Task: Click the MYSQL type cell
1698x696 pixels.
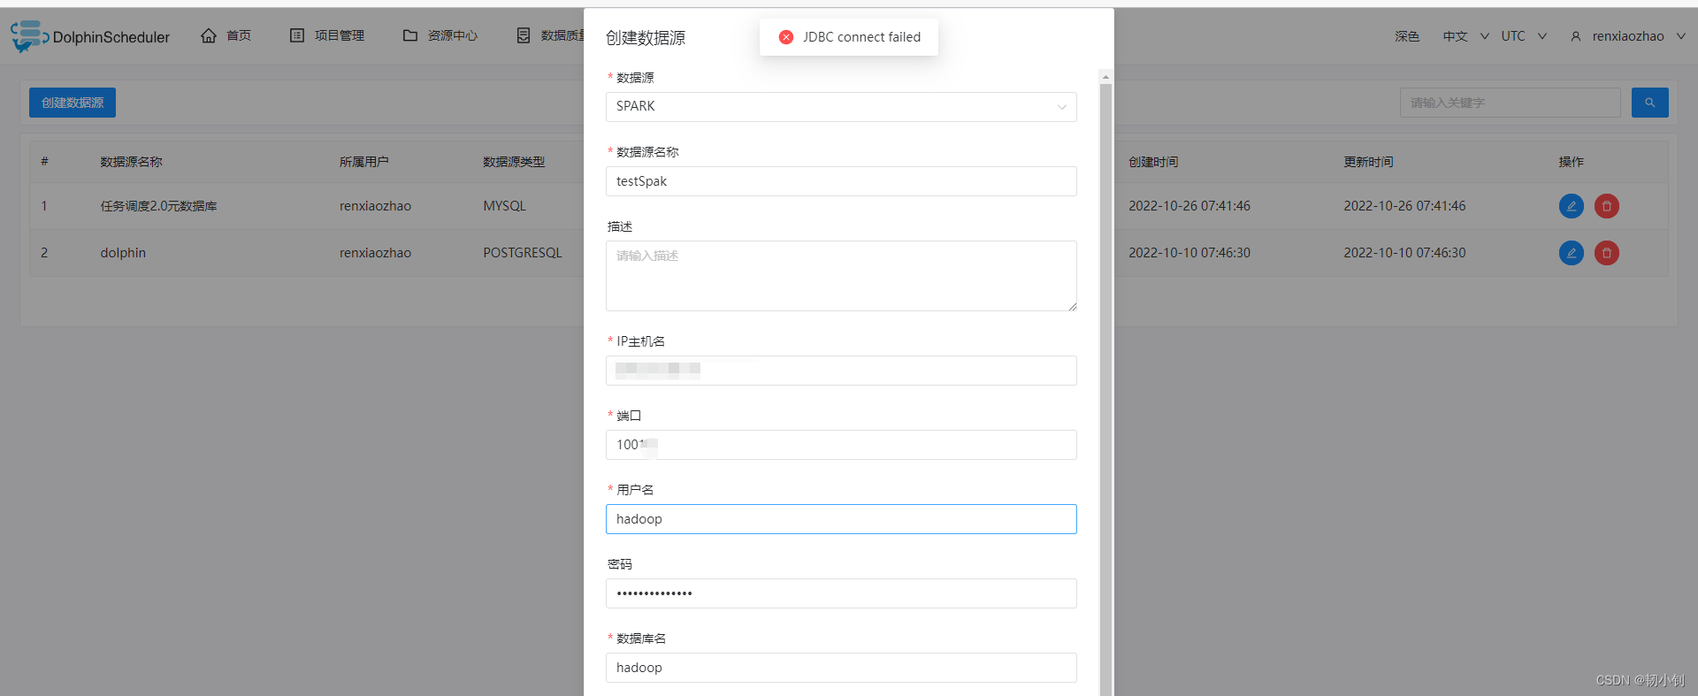Action: (x=504, y=206)
